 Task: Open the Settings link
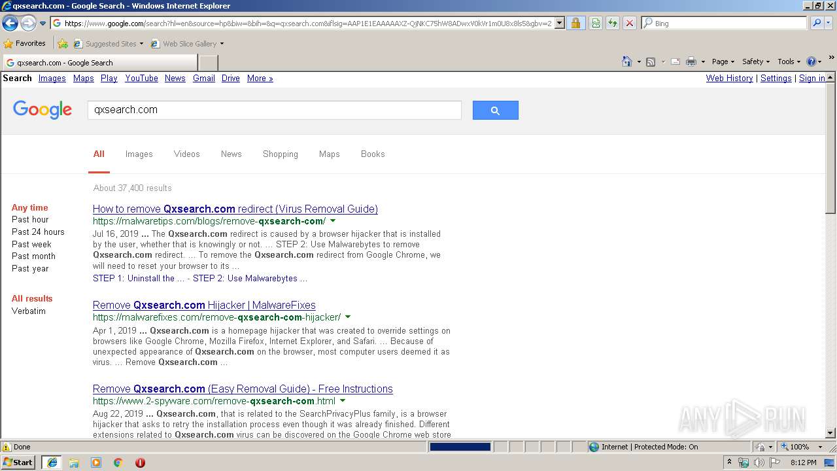(x=776, y=78)
